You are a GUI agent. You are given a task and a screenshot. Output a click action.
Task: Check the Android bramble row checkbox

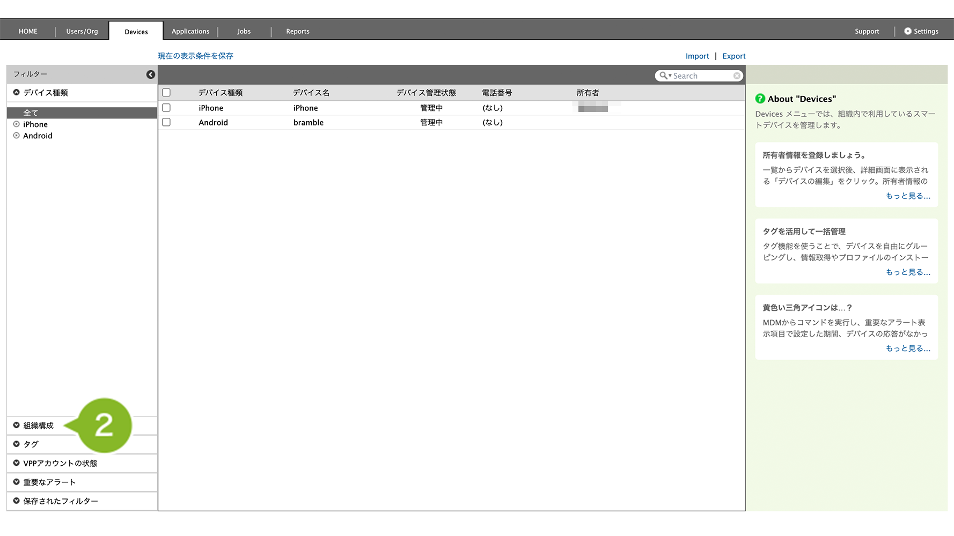click(x=166, y=122)
